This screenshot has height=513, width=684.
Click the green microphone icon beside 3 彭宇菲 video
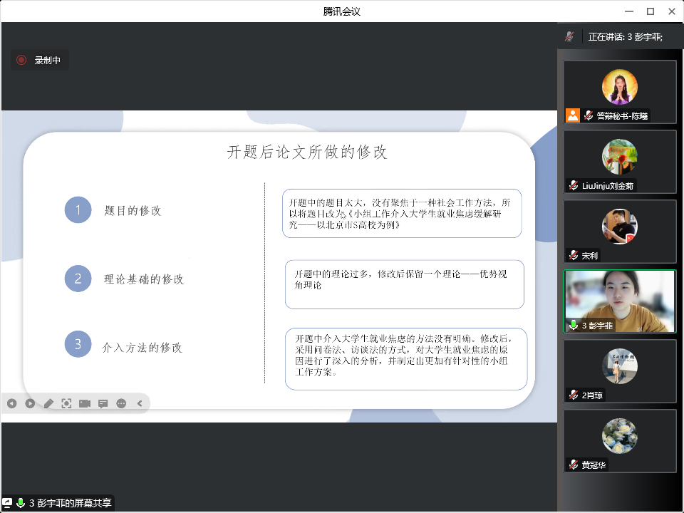click(x=574, y=325)
